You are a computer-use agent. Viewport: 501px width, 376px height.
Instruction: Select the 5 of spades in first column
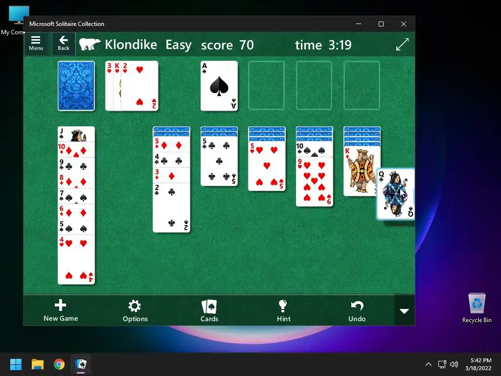pos(76,227)
